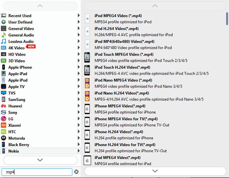Open the Apple TV category
This screenshot has width=229, height=178.
[40, 87]
